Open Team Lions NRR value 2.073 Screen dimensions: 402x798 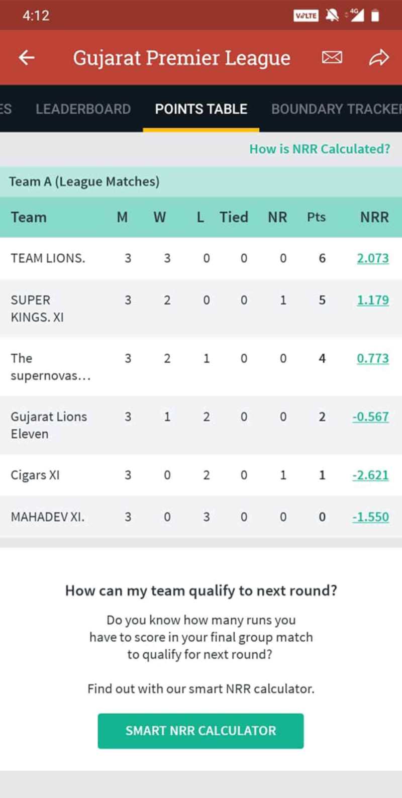(372, 258)
